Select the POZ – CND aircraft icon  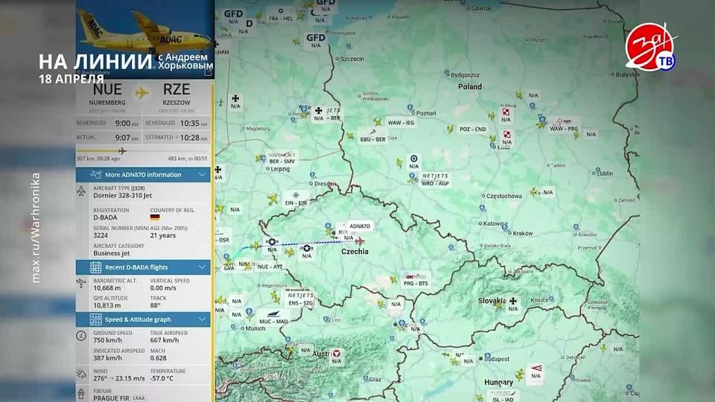click(x=449, y=129)
